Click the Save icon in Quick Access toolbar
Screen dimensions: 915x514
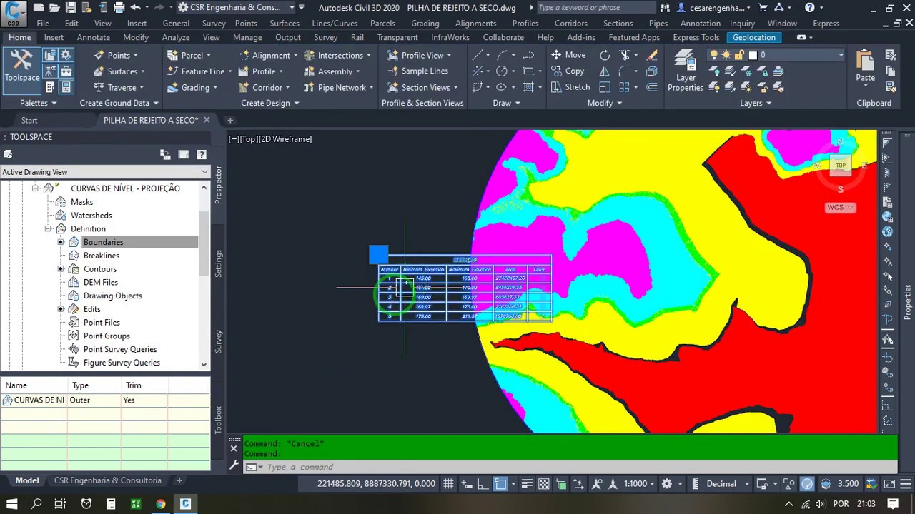[x=71, y=8]
